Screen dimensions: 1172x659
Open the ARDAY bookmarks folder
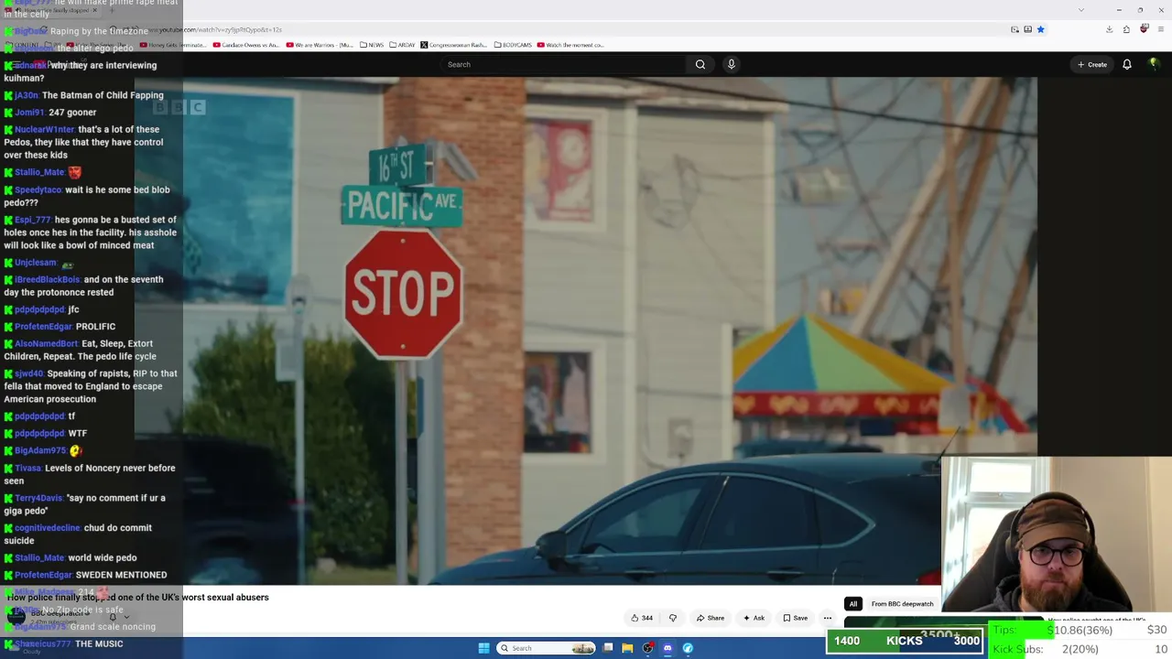403,45
